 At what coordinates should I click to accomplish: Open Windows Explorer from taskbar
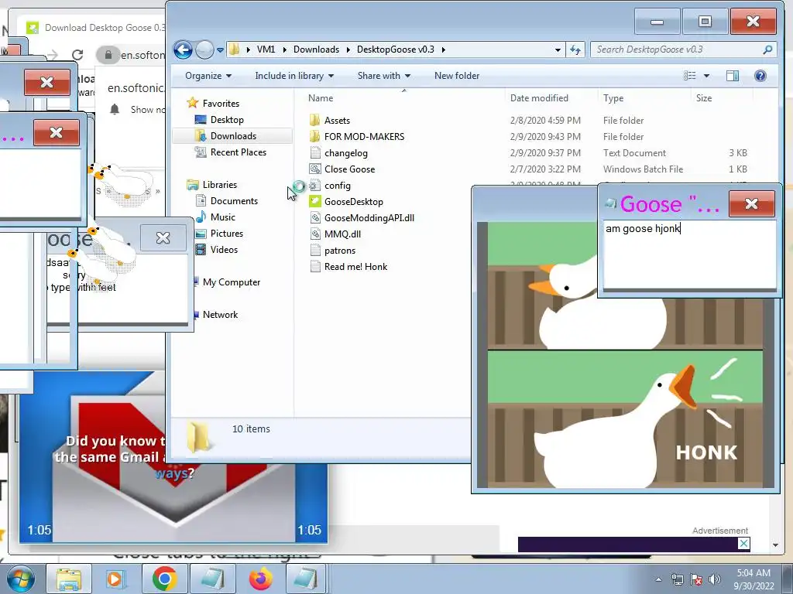click(69, 579)
